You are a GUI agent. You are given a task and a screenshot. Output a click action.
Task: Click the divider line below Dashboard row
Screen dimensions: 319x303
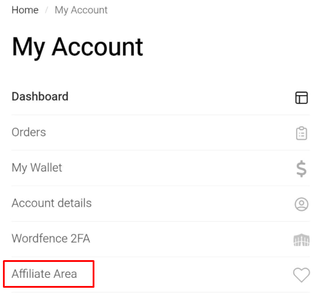[161, 115]
